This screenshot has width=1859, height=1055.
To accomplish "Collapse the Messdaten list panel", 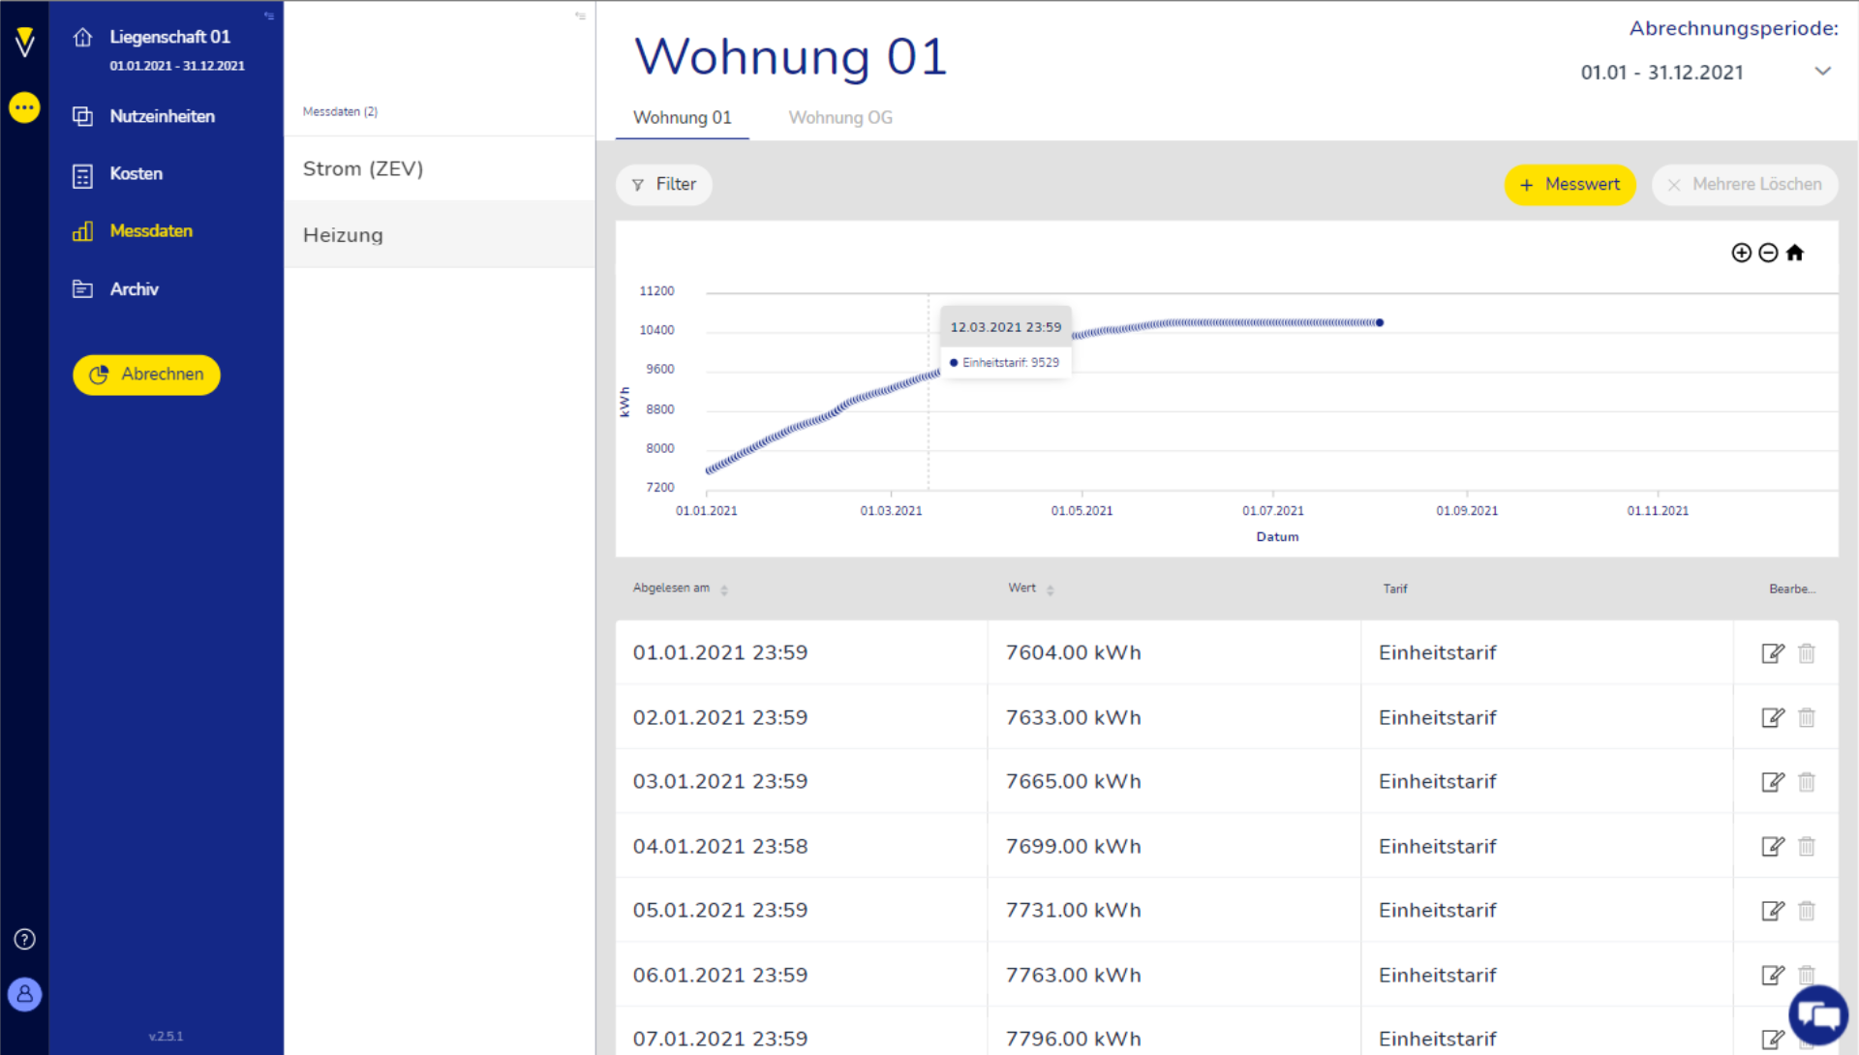I will 580,15.
